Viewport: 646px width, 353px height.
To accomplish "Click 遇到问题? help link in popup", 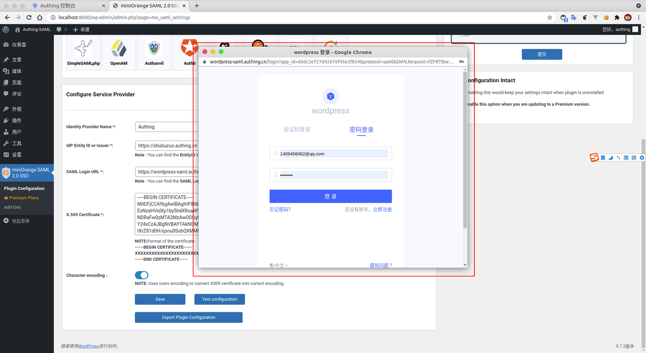I will pyautogui.click(x=381, y=265).
